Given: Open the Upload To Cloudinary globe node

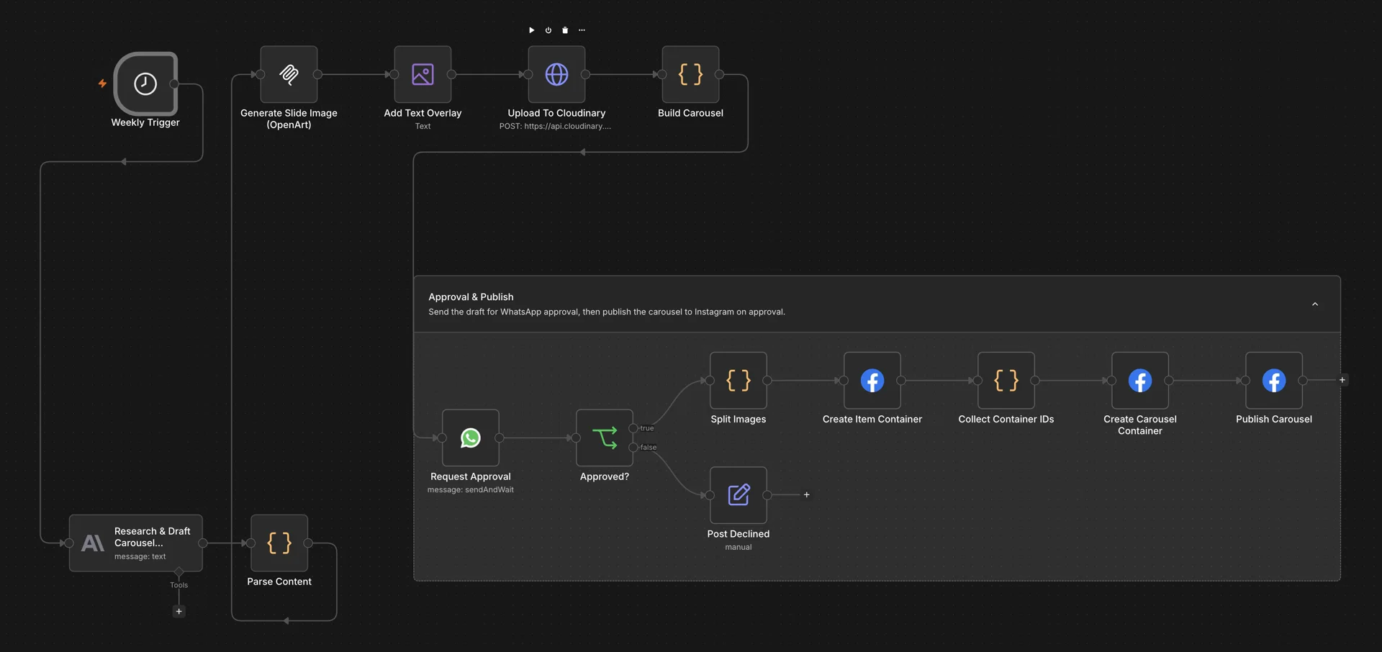Looking at the screenshot, I should tap(556, 74).
